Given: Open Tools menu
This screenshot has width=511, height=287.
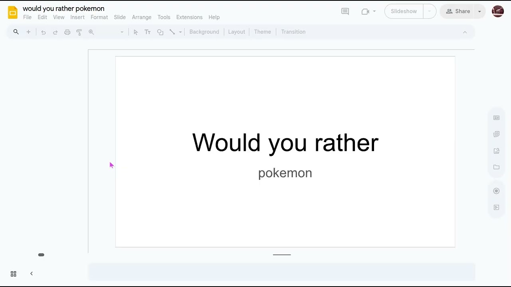Looking at the screenshot, I should coord(164,17).
